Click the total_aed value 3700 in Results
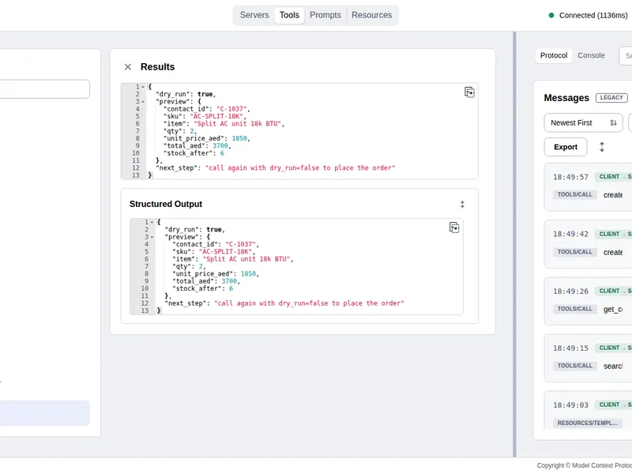The image size is (632, 474). click(x=220, y=146)
